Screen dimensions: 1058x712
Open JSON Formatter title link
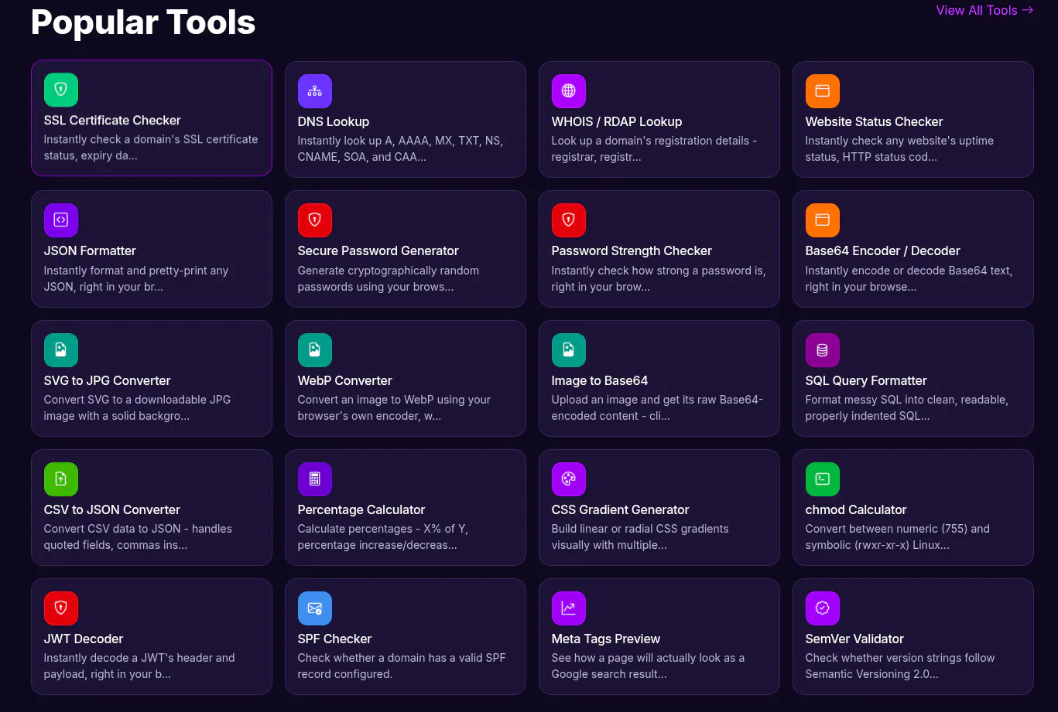point(90,250)
